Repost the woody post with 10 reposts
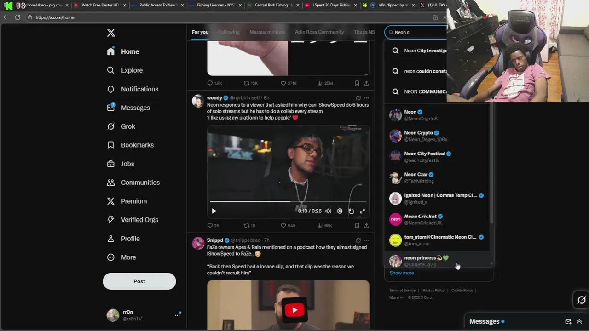 click(x=249, y=226)
